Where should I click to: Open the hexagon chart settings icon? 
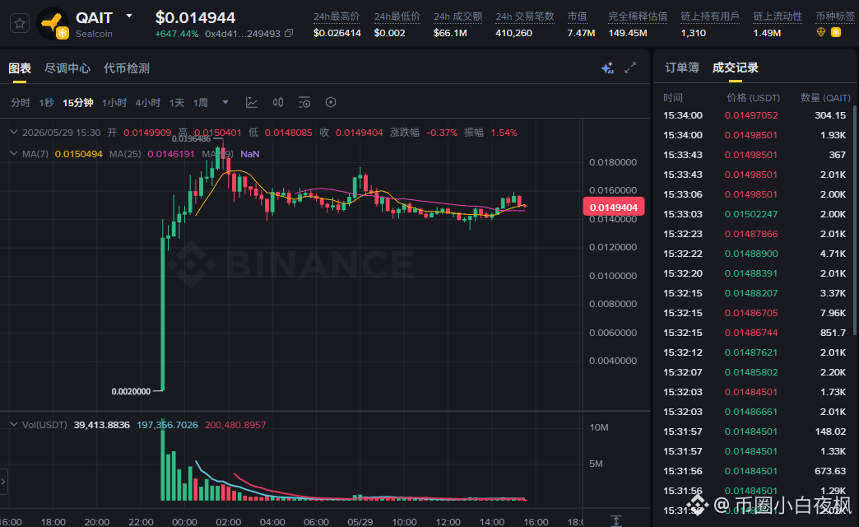330,102
